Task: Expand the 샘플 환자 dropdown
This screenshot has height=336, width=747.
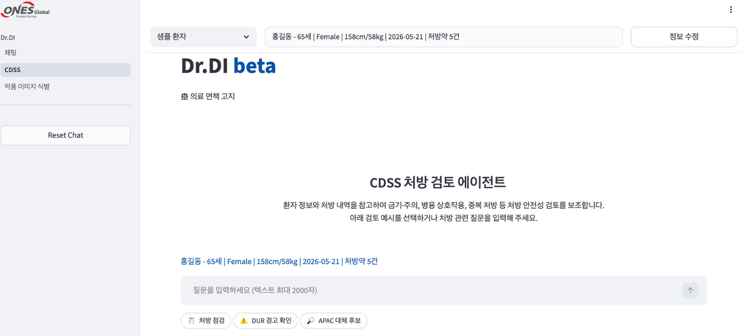Action: point(203,37)
